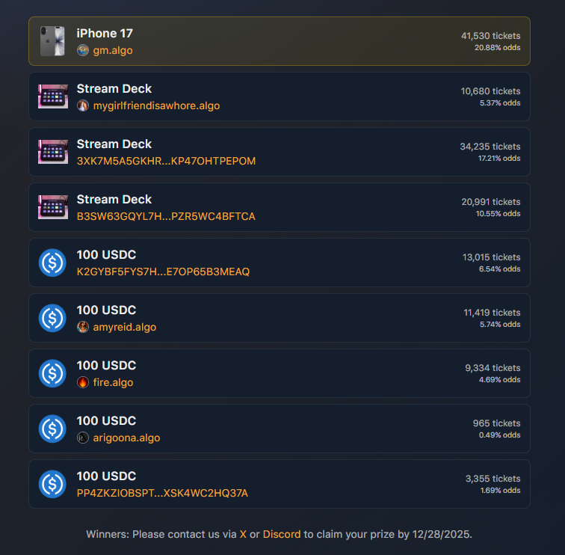Screen dimensions: 565x555
Task: Click the 5.74% odds text
Action: 500,325
